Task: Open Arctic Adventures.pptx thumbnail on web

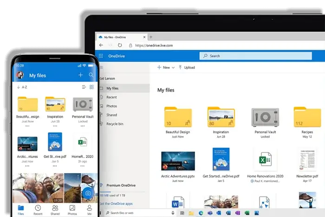Action: [x=178, y=161]
